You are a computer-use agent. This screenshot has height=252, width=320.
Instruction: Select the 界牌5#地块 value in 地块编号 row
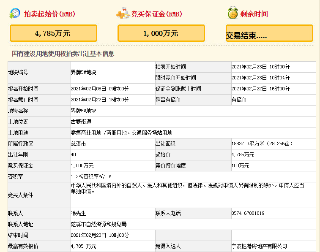[x=84, y=72]
